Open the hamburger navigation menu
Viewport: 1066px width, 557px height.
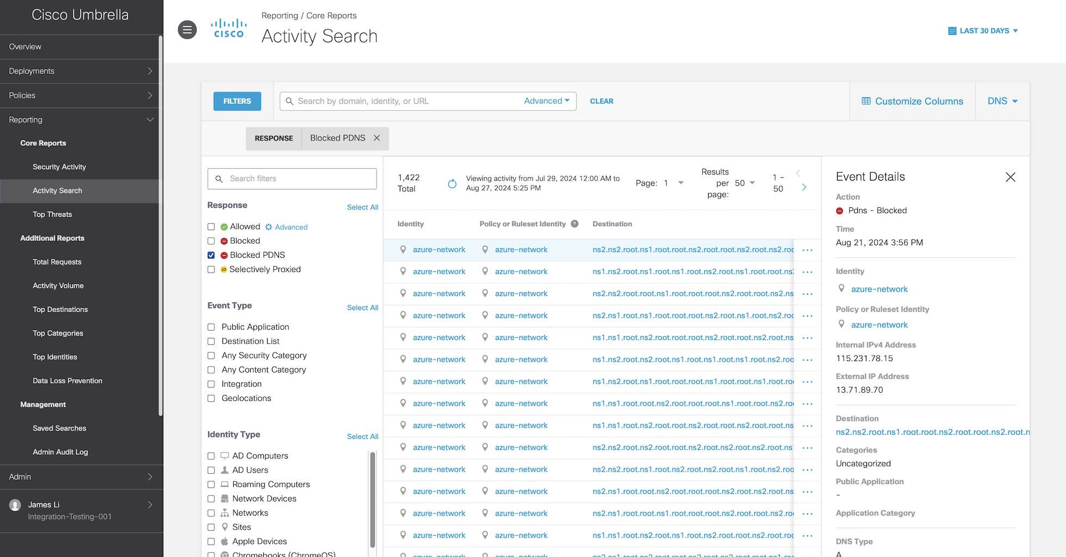(187, 30)
